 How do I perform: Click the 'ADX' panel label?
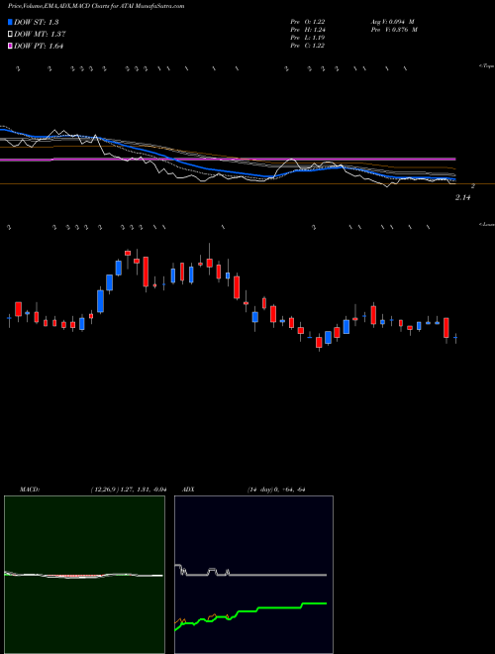coord(188,490)
